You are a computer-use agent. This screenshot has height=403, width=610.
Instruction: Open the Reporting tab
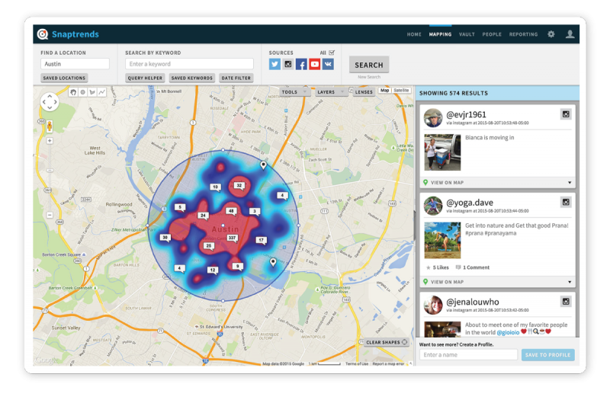(524, 34)
